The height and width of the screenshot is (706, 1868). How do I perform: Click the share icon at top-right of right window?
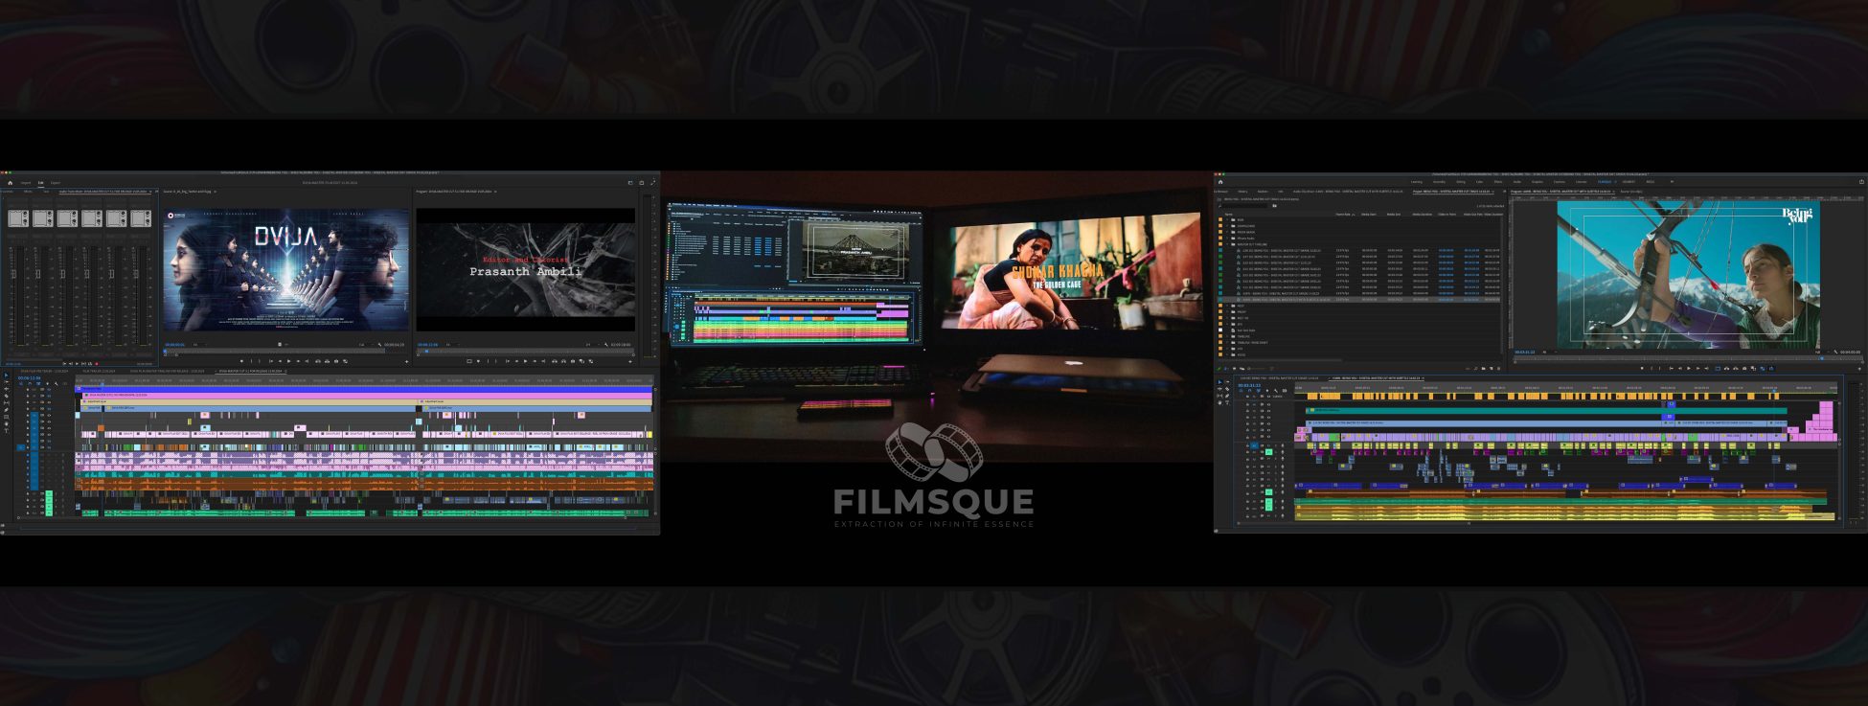point(1861,181)
